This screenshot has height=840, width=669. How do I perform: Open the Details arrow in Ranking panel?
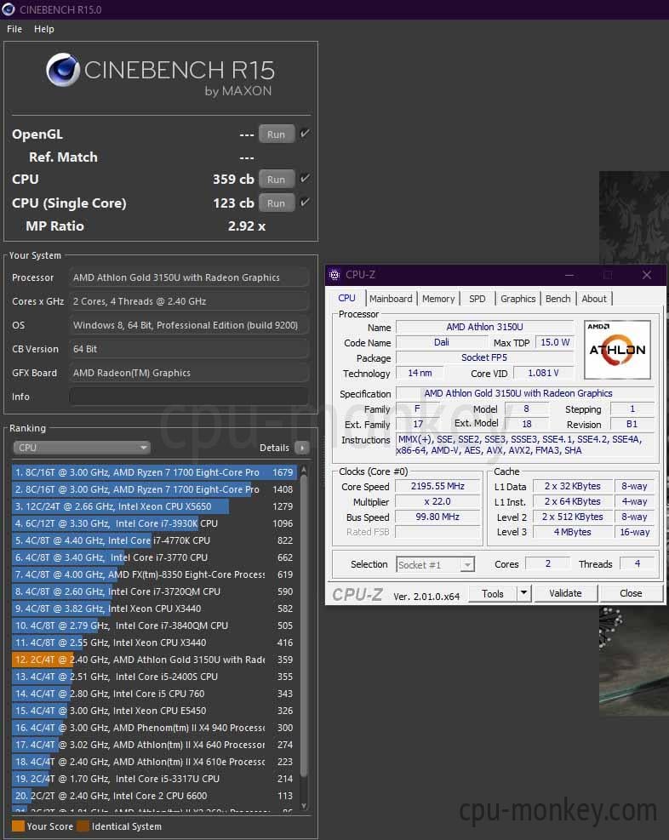[x=302, y=448]
